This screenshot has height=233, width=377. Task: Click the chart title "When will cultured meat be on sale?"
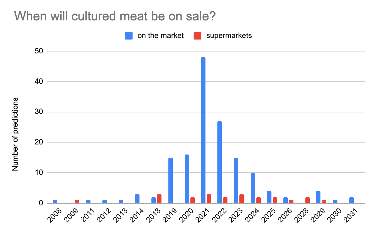click(x=115, y=16)
